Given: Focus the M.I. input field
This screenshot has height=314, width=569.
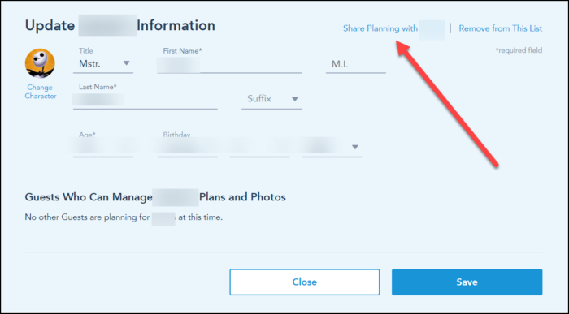Looking at the screenshot, I should click(x=356, y=65).
